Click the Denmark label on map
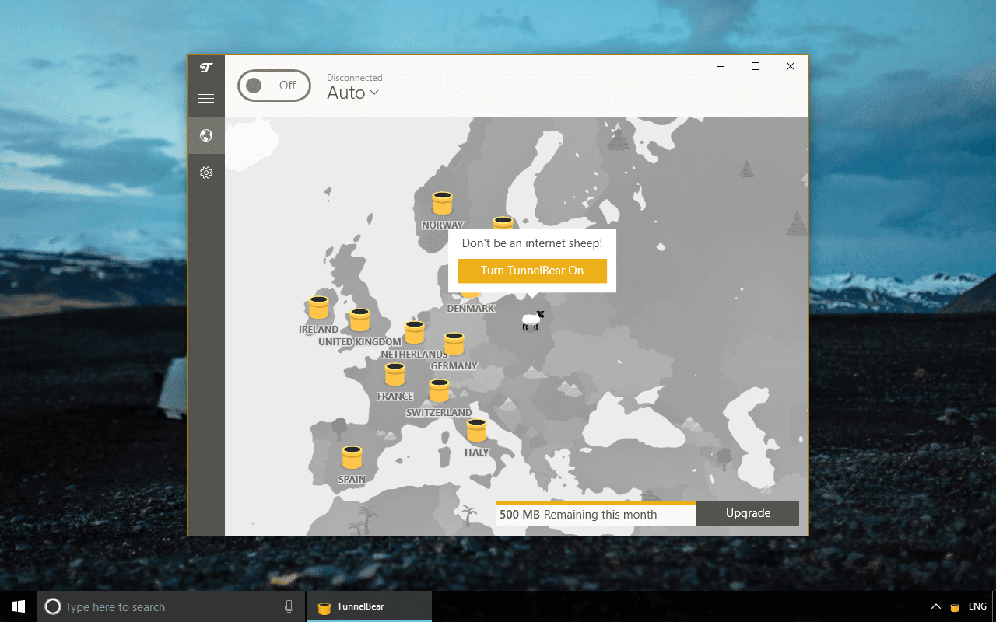The height and width of the screenshot is (622, 996). coord(471,309)
